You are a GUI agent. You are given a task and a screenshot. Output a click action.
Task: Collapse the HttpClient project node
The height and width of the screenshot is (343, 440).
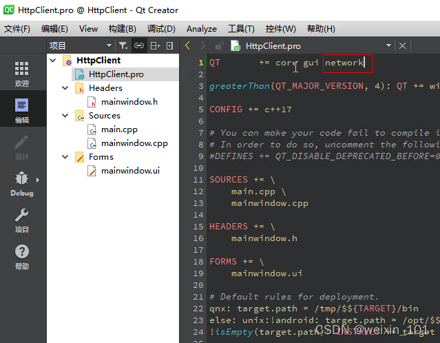coord(53,61)
